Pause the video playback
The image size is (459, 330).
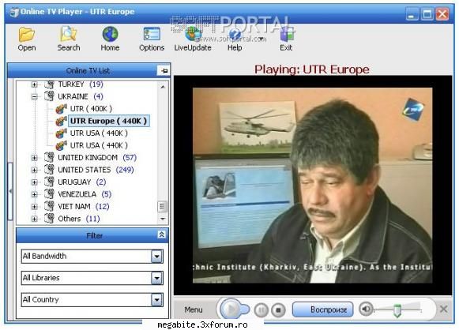coord(261,309)
